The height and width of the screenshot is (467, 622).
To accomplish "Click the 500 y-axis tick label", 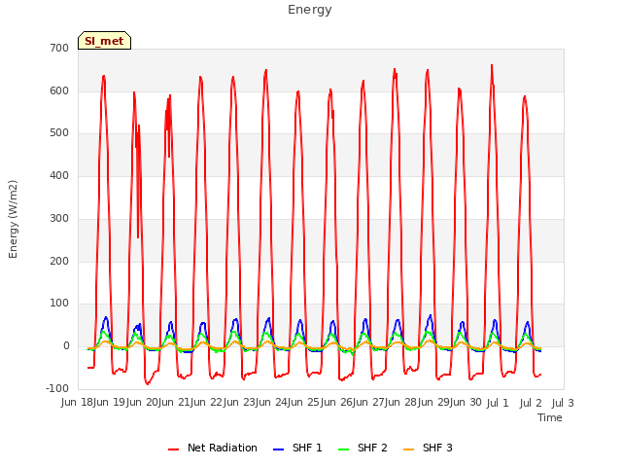I will point(59,133).
